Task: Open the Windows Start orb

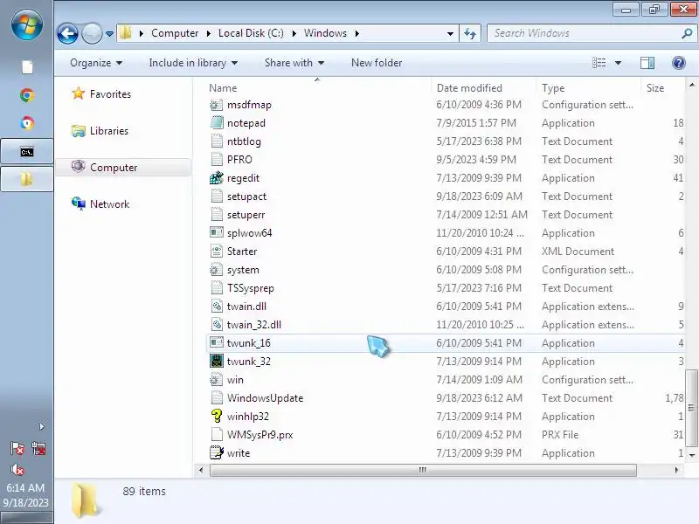Action: point(27,24)
